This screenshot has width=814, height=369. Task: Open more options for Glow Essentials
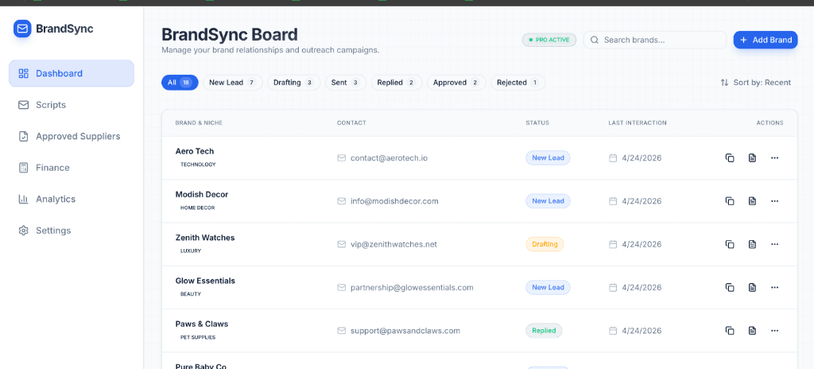(774, 287)
